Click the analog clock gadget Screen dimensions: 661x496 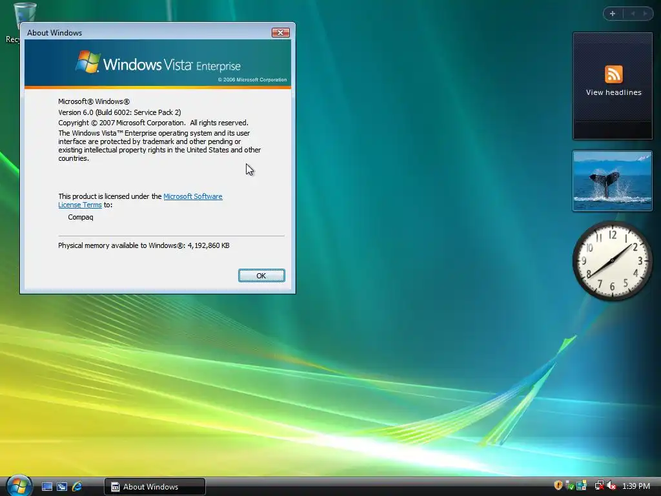click(612, 260)
